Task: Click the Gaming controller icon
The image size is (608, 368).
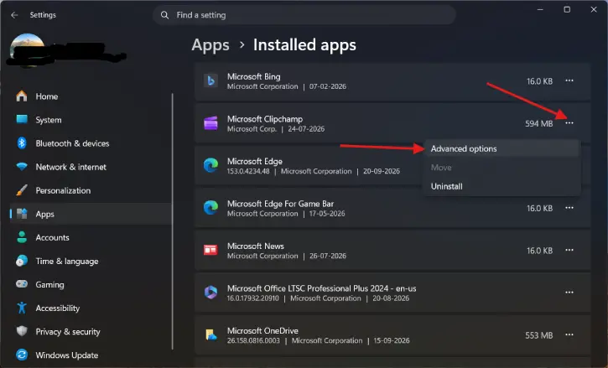Action: click(x=22, y=284)
